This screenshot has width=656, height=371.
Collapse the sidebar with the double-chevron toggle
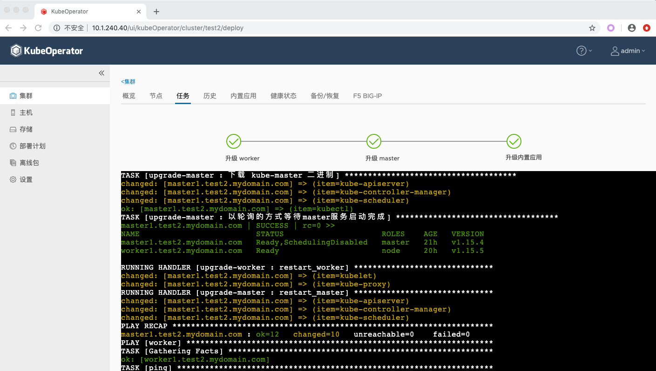click(101, 73)
